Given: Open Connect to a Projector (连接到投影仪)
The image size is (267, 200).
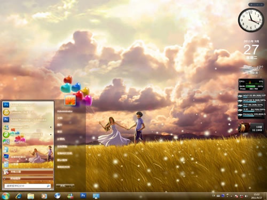Looking at the screenshot, I should (x=28, y=157).
